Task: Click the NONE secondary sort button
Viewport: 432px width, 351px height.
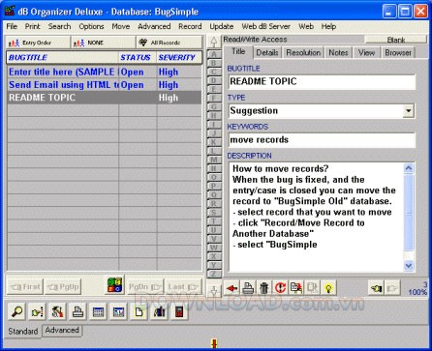Action: 104,43
